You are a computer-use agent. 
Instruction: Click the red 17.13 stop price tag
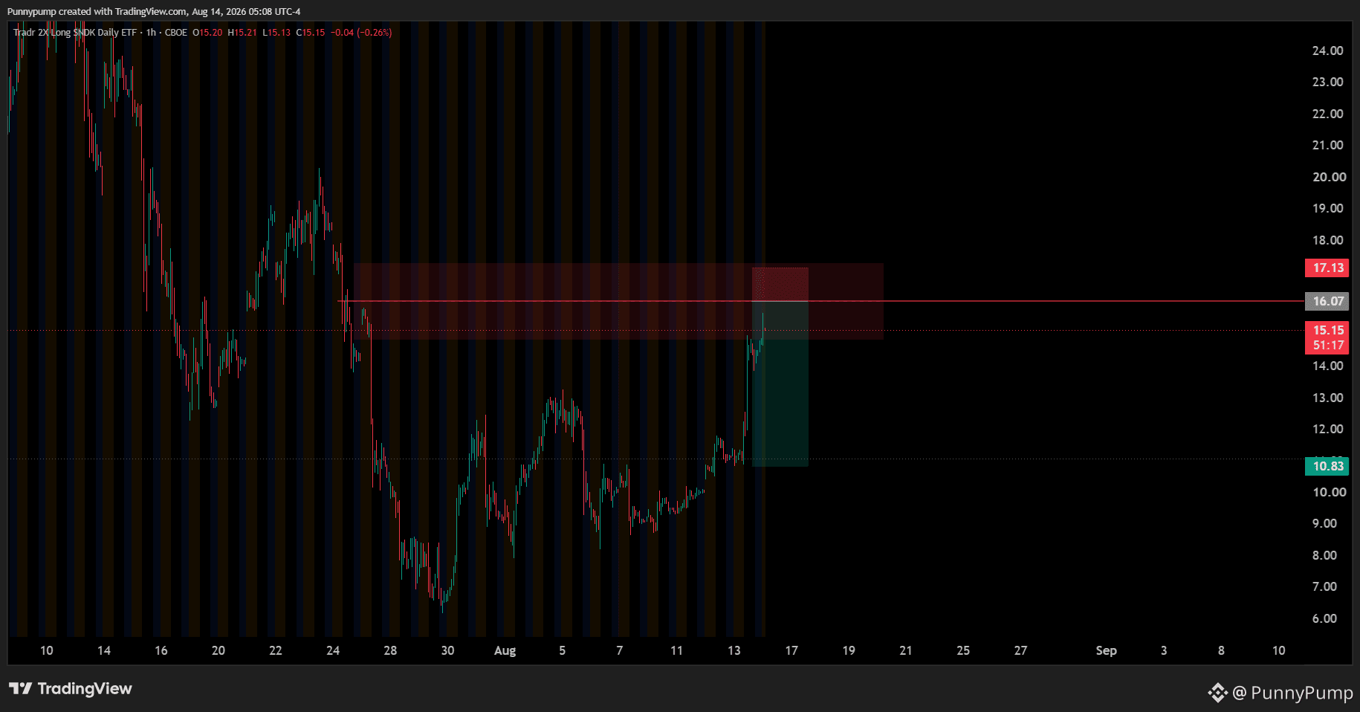coord(1327,268)
